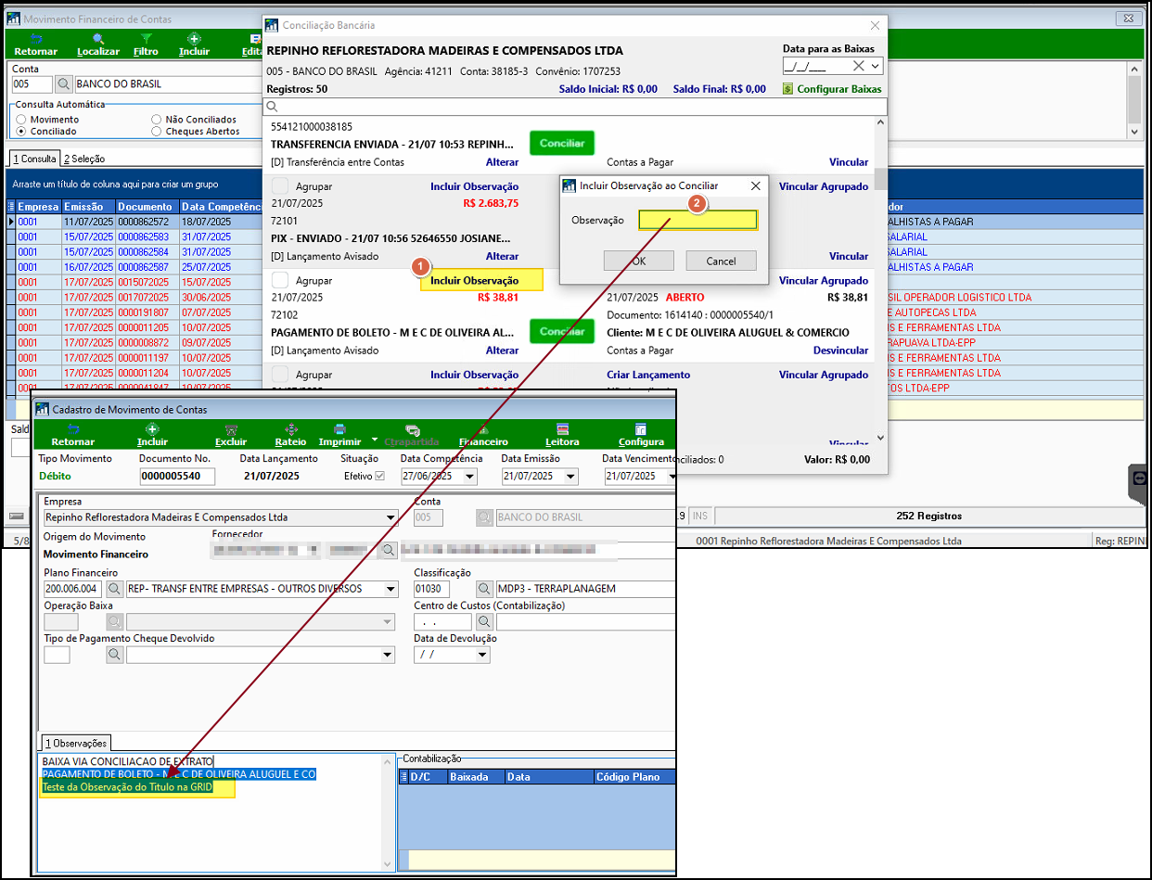Click Documento column header in grid

click(x=147, y=207)
